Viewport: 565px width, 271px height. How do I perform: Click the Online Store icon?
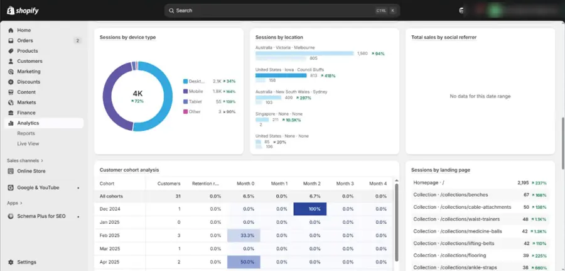click(x=11, y=171)
